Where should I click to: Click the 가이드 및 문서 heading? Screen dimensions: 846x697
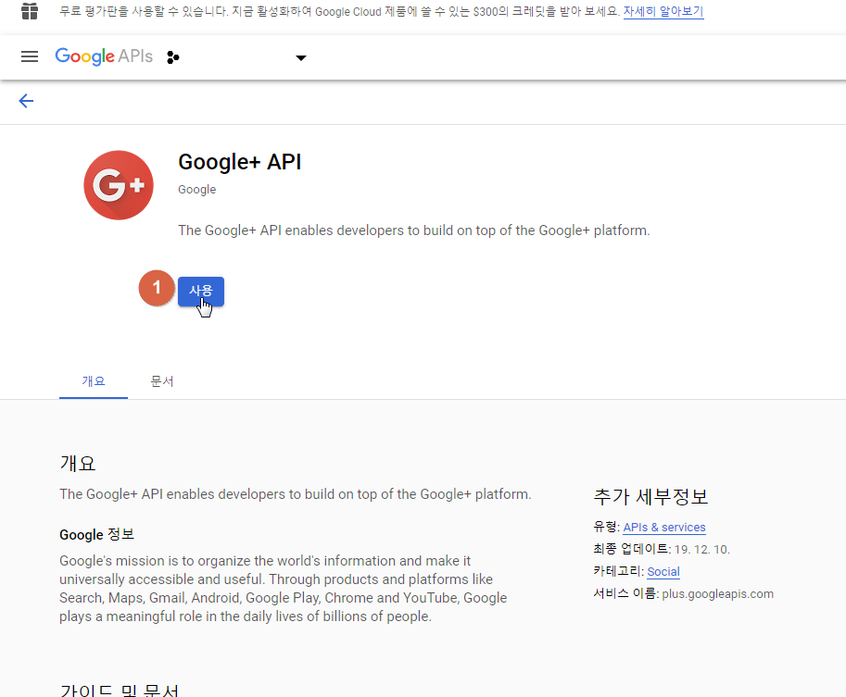click(120, 690)
